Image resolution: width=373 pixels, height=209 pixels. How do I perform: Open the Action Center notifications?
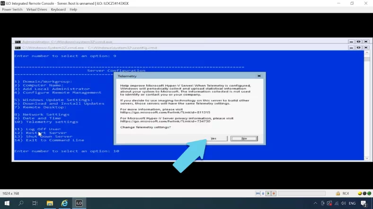point(364,203)
